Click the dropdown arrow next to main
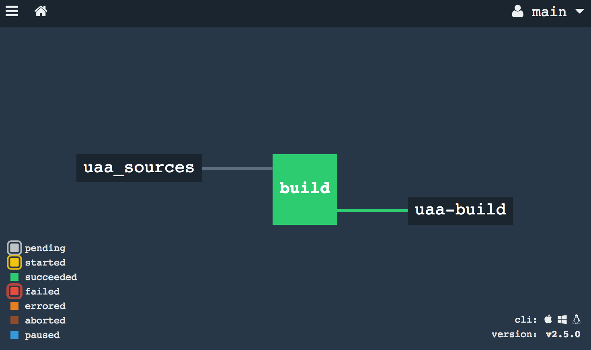 tap(580, 12)
